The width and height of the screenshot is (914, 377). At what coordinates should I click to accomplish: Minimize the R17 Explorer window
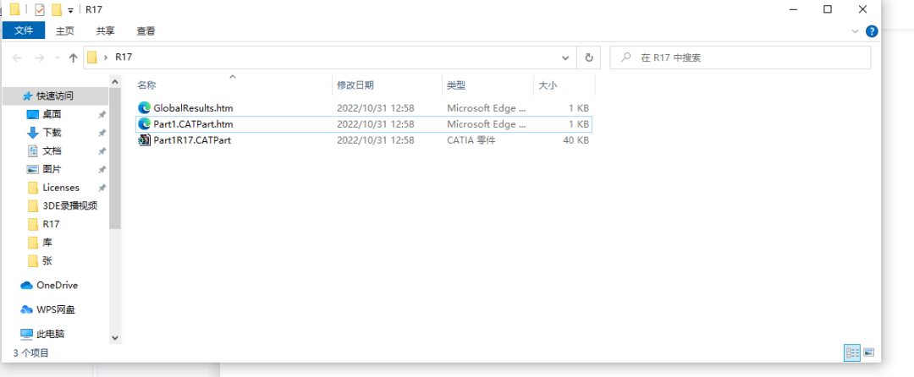[792, 9]
